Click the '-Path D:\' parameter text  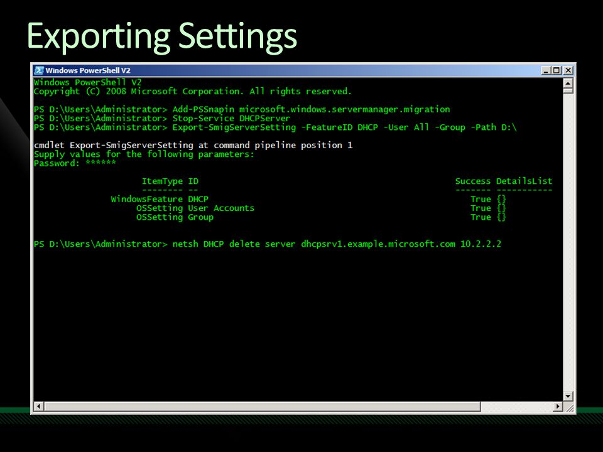pos(494,127)
